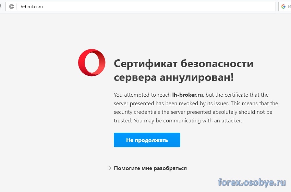Click bold lh-broker.ru in the warning text
This screenshot has width=291, height=192.
click(188, 95)
